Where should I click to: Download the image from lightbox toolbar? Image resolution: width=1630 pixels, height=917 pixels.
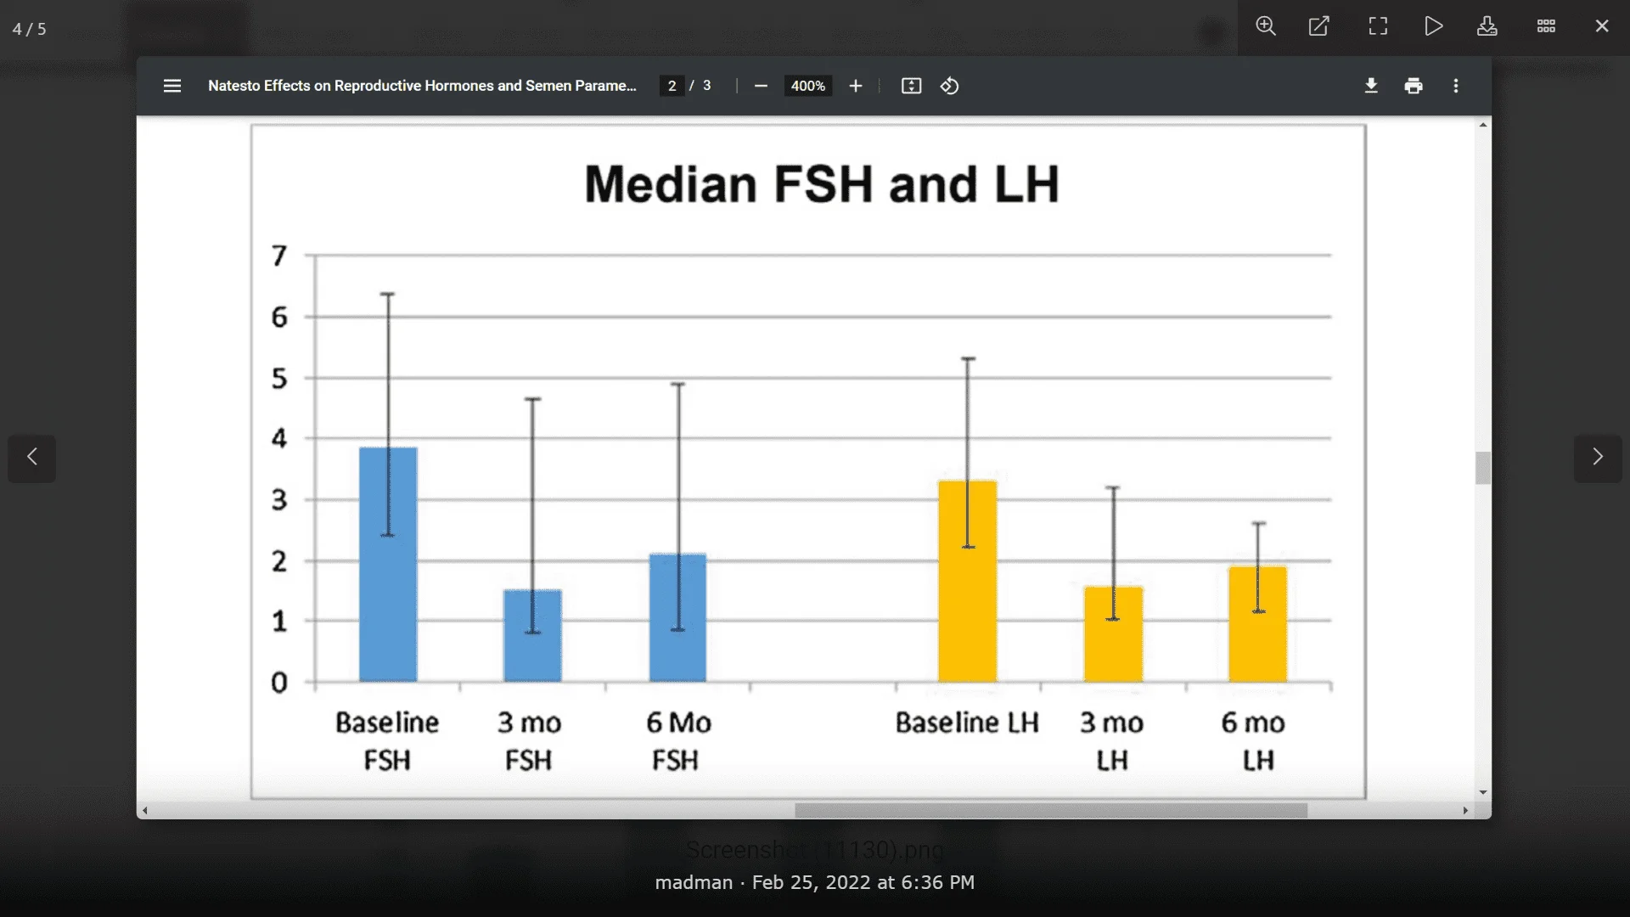click(x=1487, y=26)
